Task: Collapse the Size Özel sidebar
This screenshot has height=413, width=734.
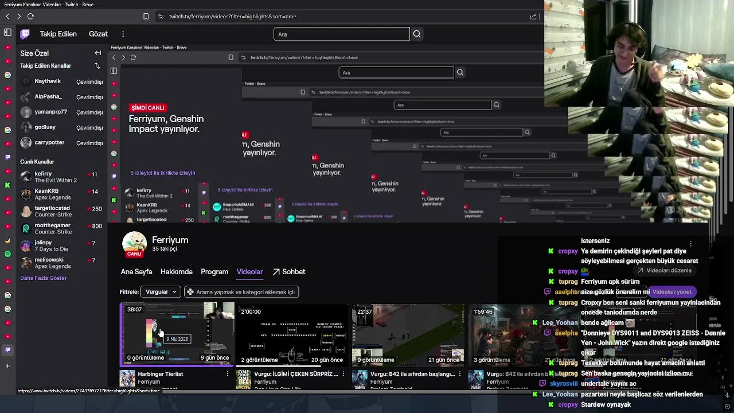Action: pos(98,53)
